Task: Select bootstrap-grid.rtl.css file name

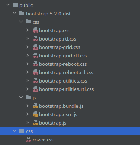Action: (63, 56)
